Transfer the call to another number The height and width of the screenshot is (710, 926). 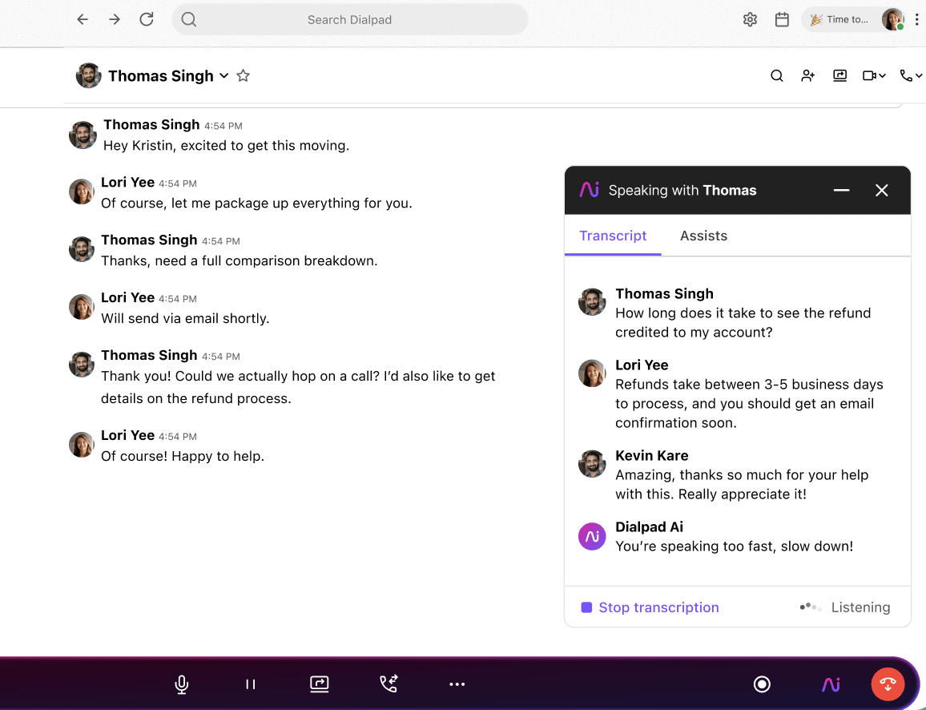[389, 684]
